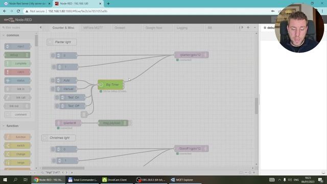Close the search results bar
This screenshot has height=184, width=327.
72,173
